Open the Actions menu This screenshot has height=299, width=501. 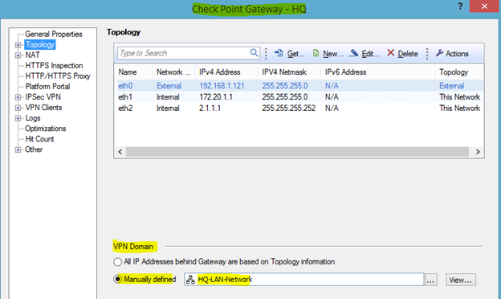coord(452,53)
